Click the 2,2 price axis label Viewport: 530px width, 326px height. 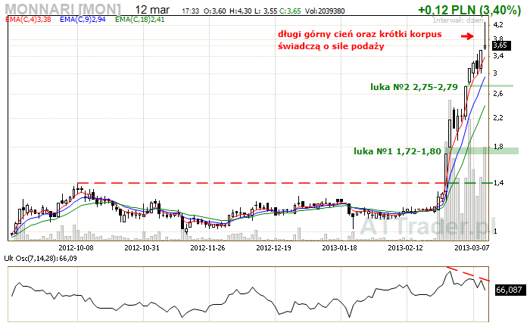coord(498,118)
